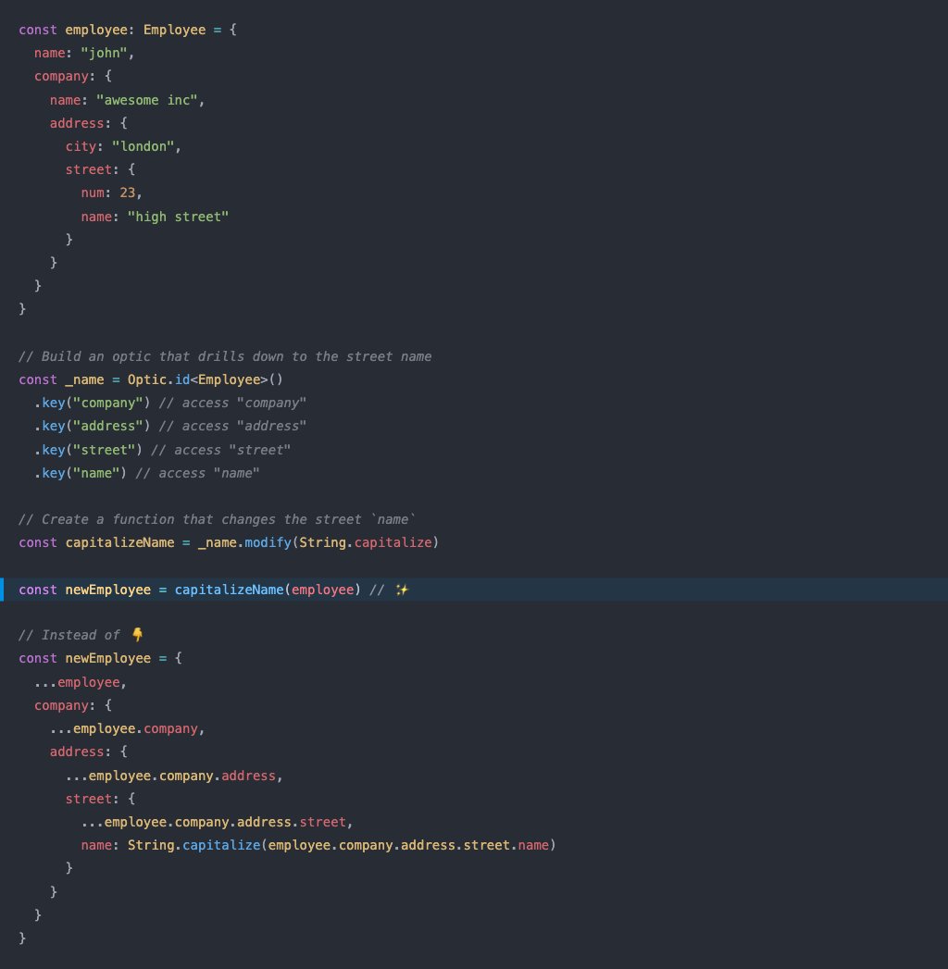This screenshot has width=948, height=969.
Task: Click the string "awesome inc"
Action: click(x=147, y=100)
